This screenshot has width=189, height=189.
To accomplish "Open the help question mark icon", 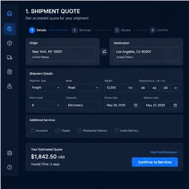I will click(x=9, y=167).
